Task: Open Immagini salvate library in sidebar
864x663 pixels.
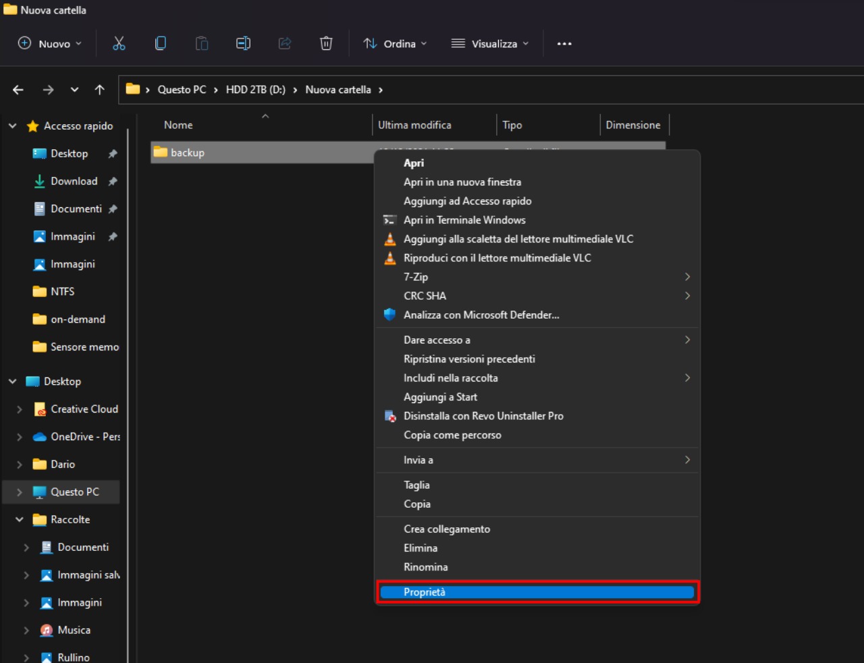Action: click(88, 575)
